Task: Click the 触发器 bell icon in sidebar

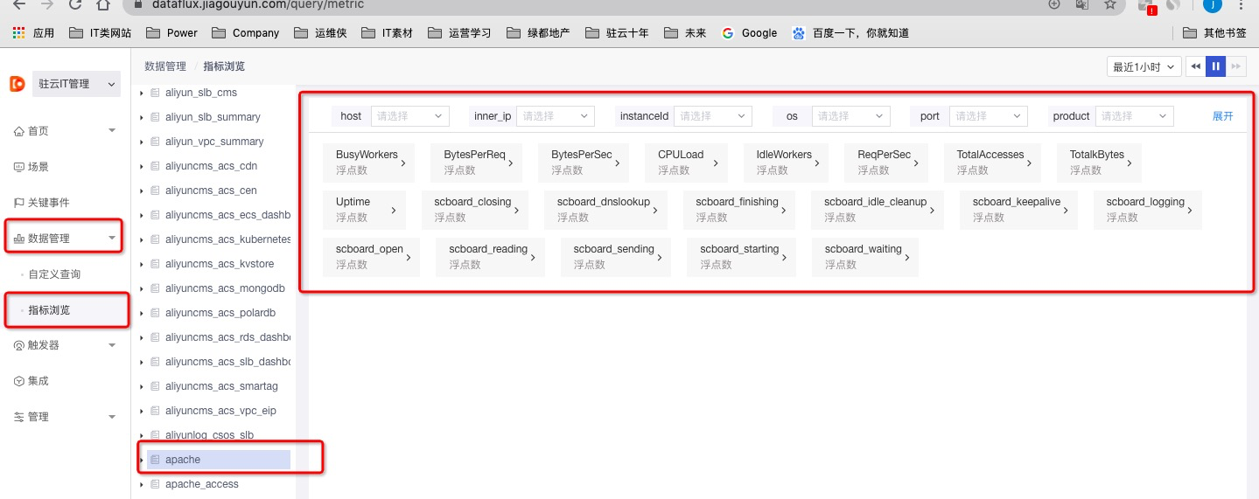Action: (x=19, y=345)
